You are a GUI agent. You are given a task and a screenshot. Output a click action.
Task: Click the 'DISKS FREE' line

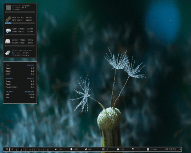pyautogui.click(x=23, y=43)
